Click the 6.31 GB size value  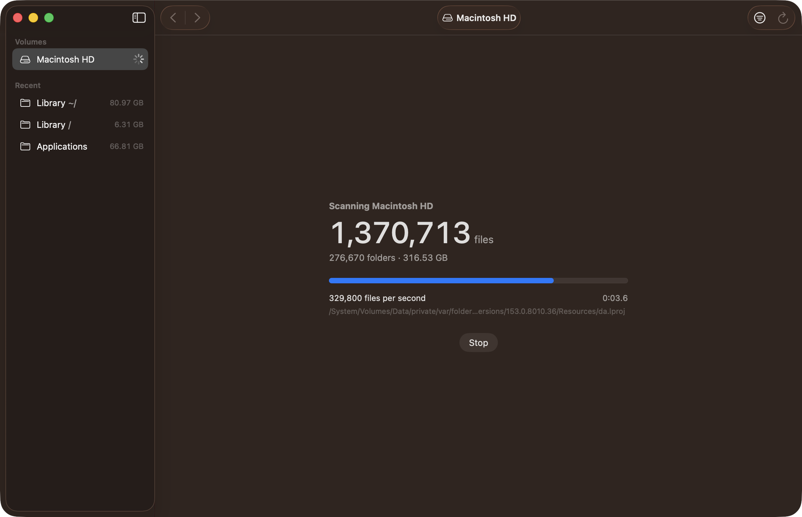(x=129, y=124)
